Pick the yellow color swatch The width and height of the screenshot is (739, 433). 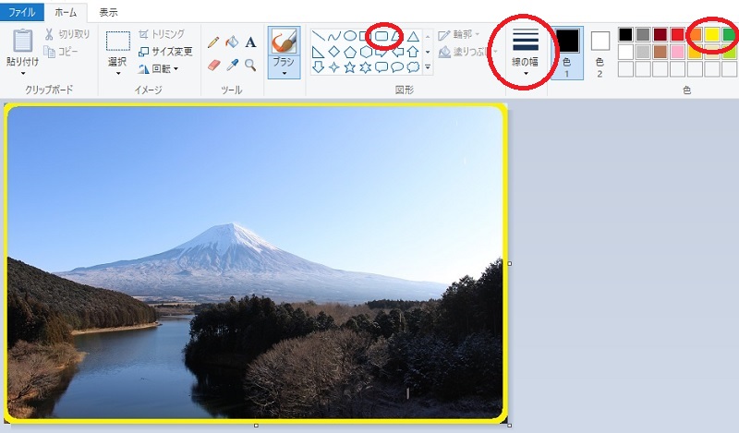coord(712,35)
